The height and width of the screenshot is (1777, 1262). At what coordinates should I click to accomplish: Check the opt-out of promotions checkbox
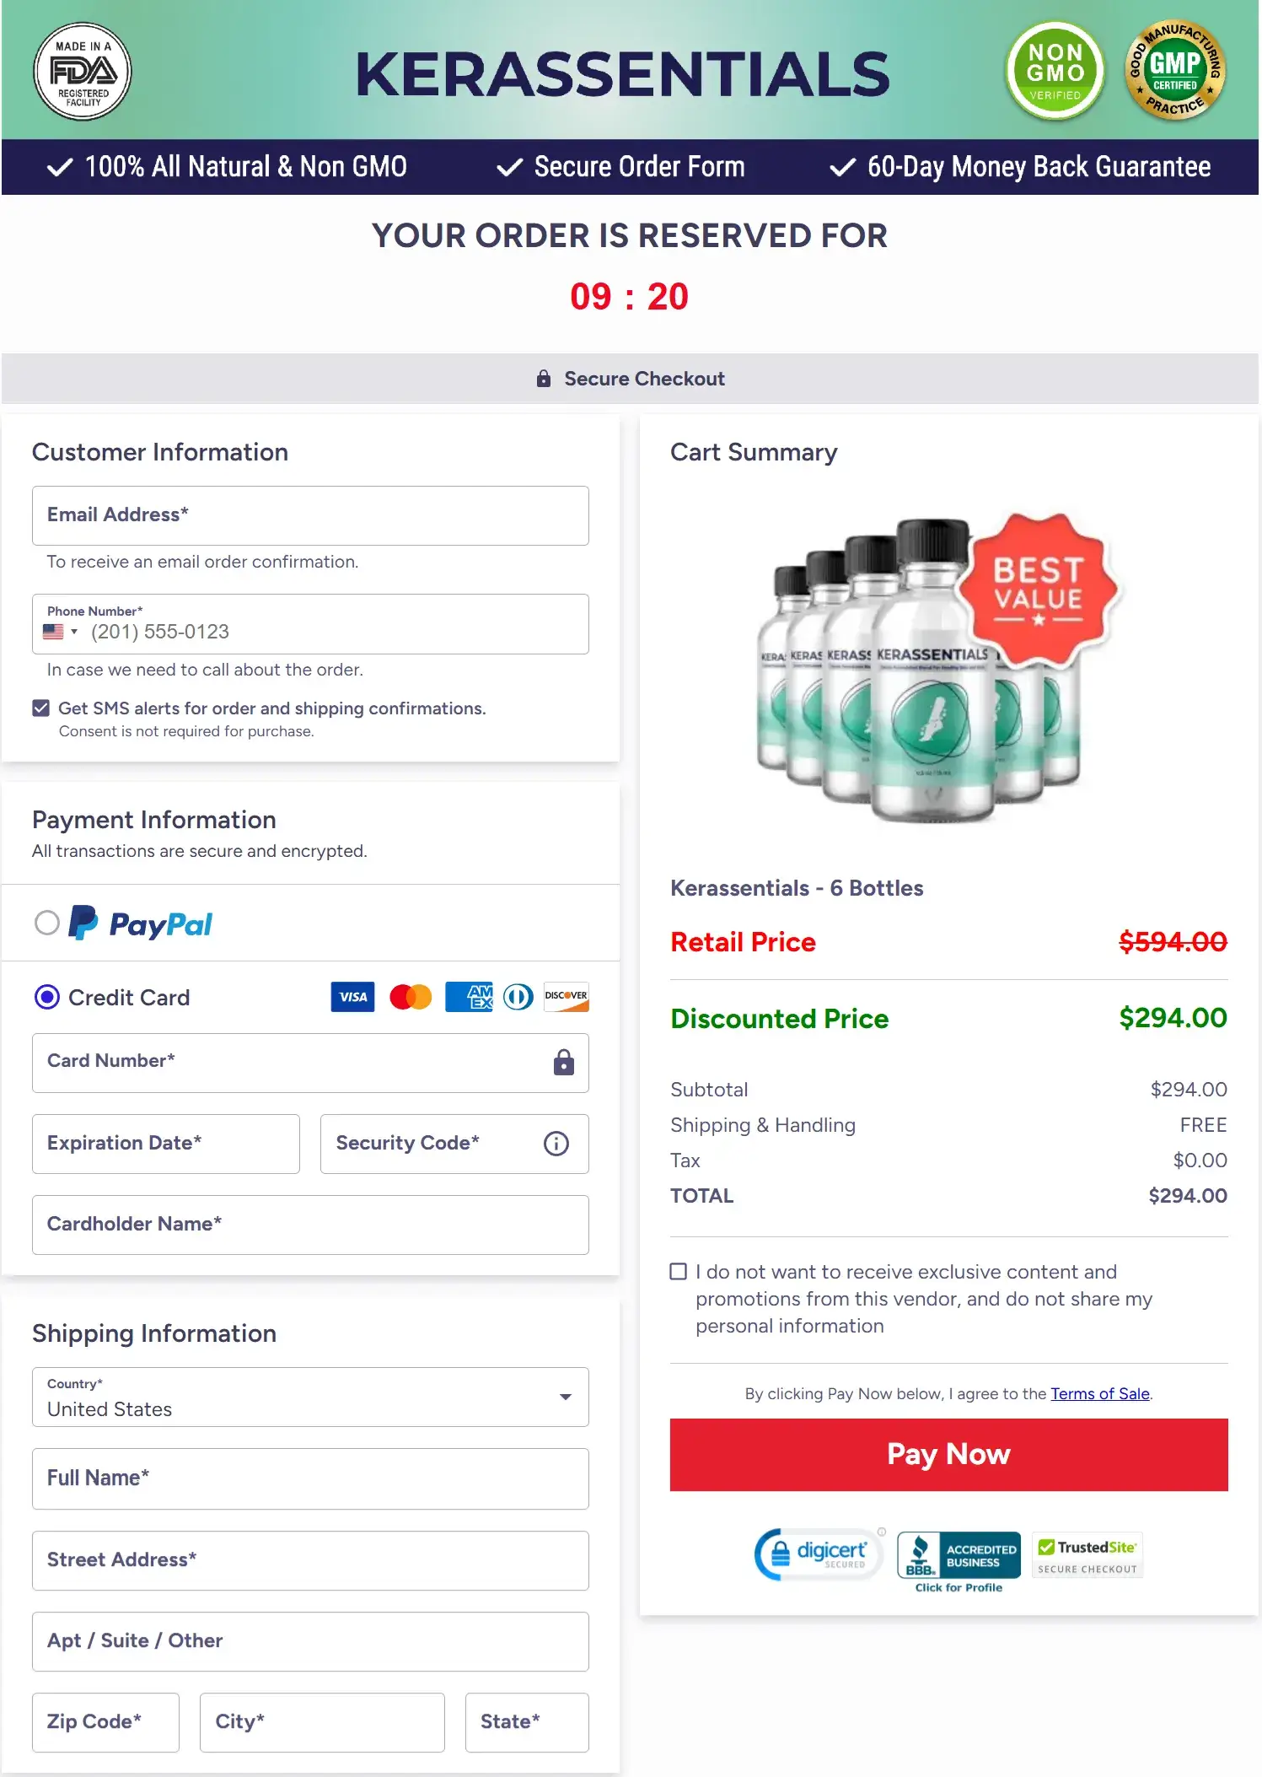(x=678, y=1271)
